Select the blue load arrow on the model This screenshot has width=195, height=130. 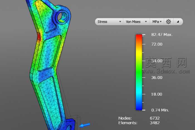point(85,125)
